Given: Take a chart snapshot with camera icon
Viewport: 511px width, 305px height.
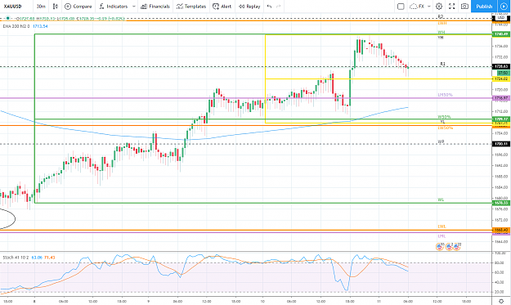Looking at the screenshot, I should (464, 7).
